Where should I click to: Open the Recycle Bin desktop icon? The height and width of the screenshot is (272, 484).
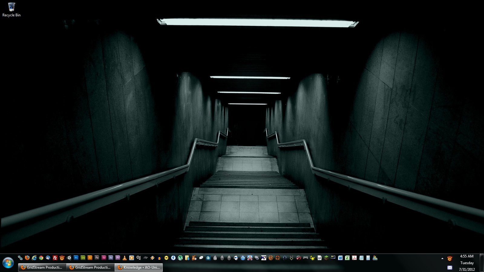(11, 9)
